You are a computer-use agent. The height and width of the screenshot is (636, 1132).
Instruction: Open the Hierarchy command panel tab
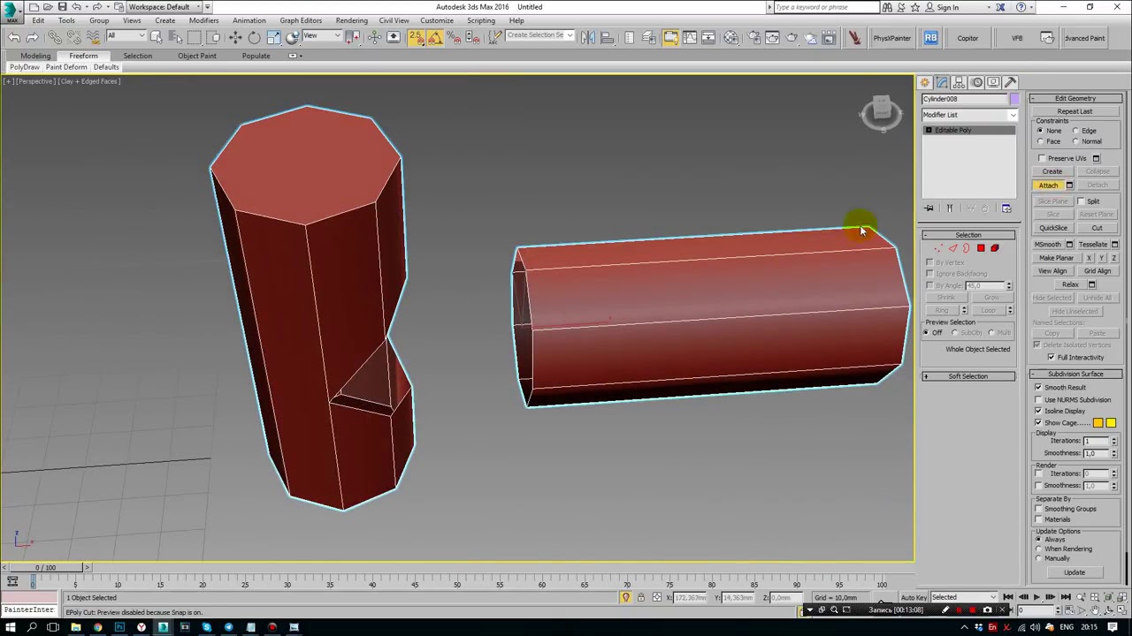point(959,82)
